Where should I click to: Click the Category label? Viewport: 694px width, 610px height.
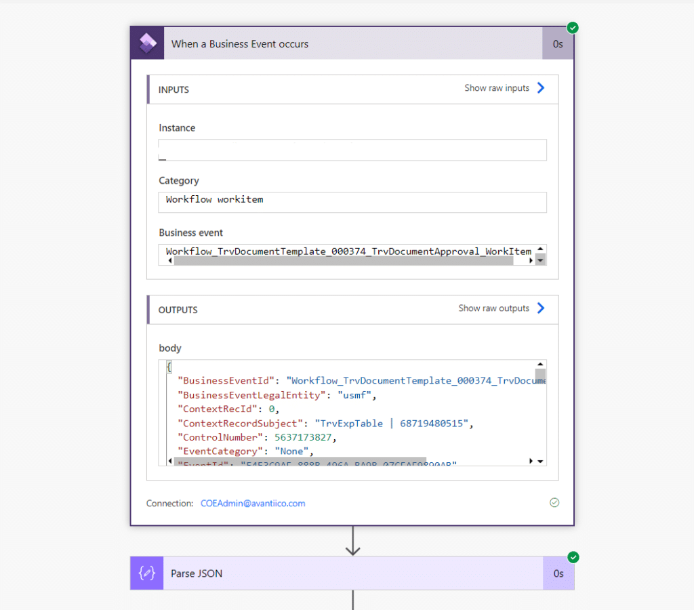pyautogui.click(x=179, y=180)
